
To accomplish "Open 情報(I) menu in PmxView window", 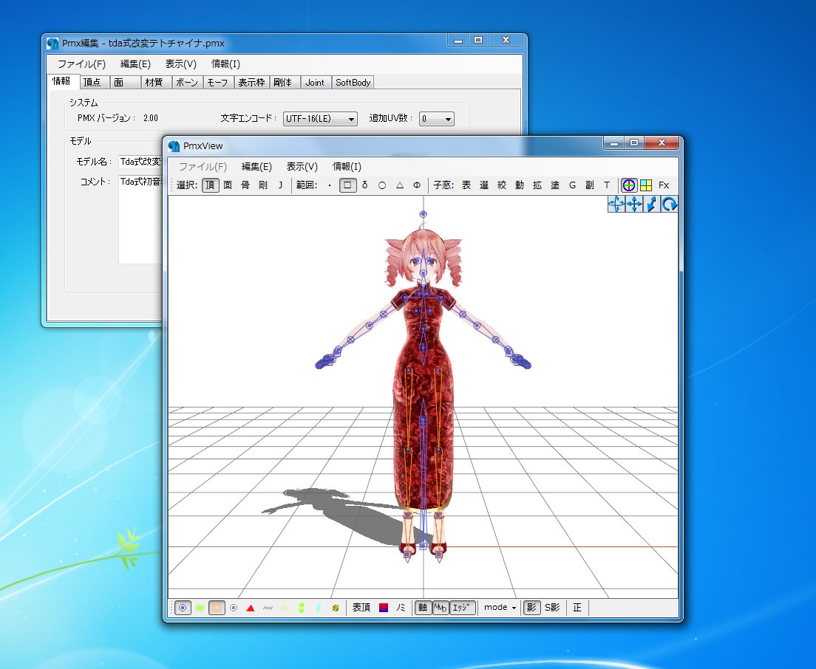I will click(x=347, y=166).
